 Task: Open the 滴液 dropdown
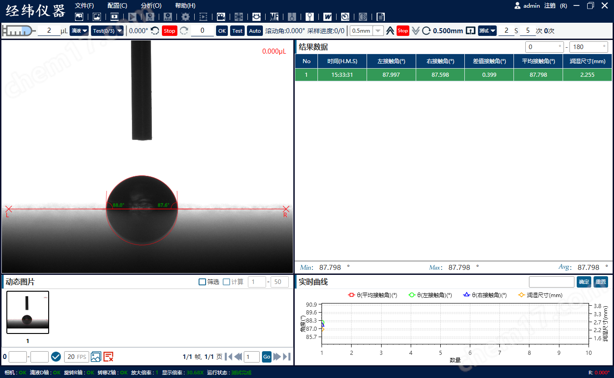click(79, 31)
